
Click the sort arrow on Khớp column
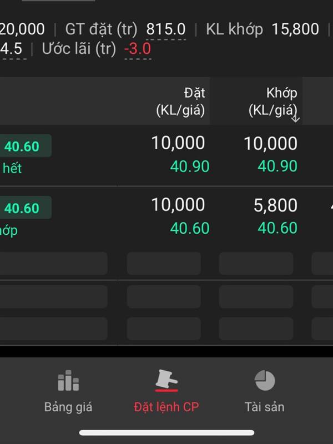coord(295,118)
